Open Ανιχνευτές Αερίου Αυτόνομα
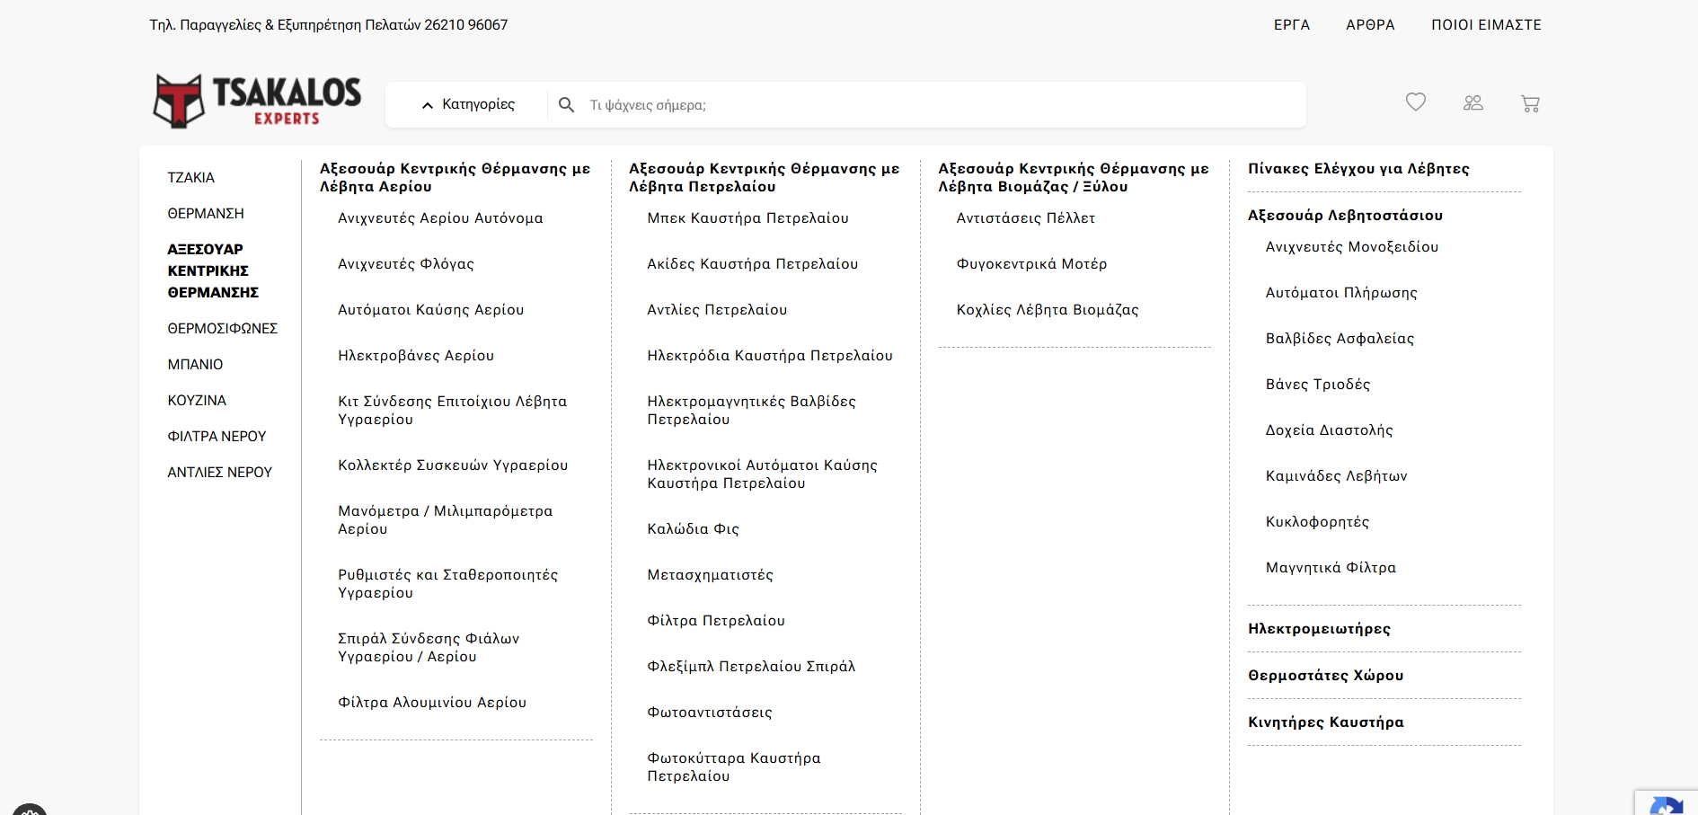The image size is (1698, 815). 440,218
